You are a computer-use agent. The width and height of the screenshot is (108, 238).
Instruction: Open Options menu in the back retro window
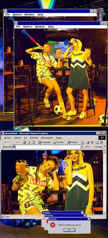pos(17,14)
